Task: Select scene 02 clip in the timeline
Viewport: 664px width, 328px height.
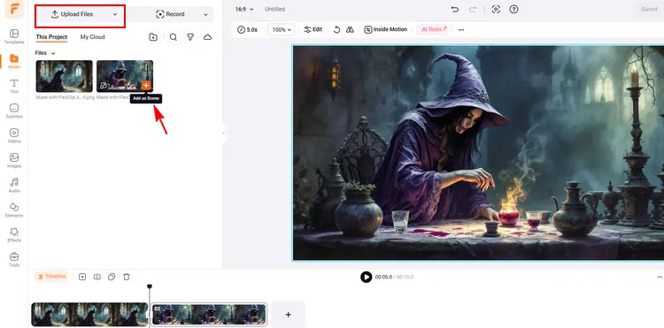Action: pyautogui.click(x=209, y=315)
